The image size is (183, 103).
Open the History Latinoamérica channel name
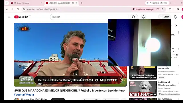pos(167,72)
